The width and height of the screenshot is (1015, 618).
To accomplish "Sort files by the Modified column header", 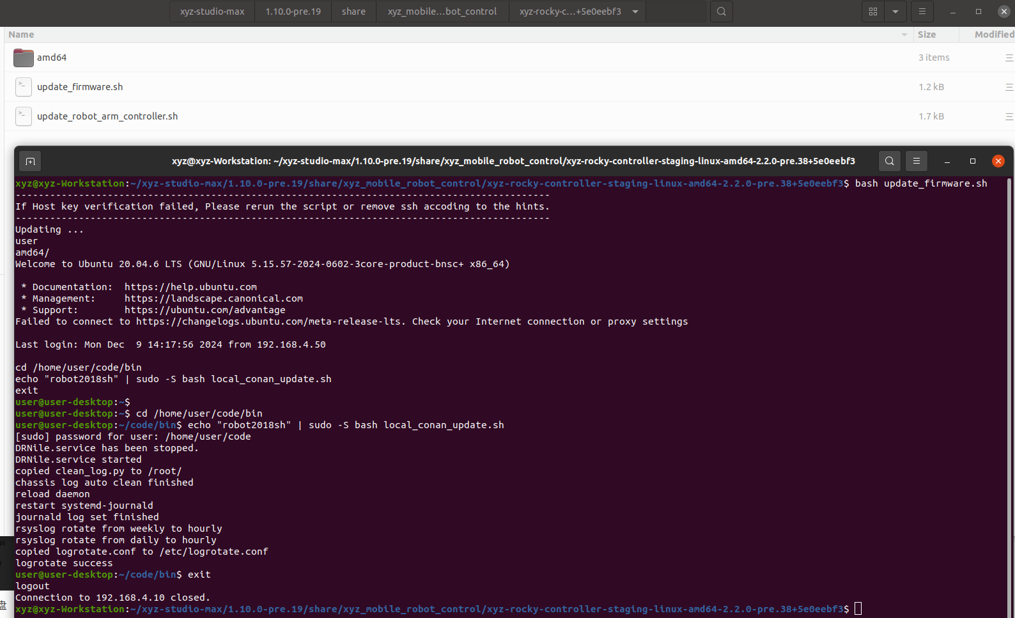I will pos(994,35).
